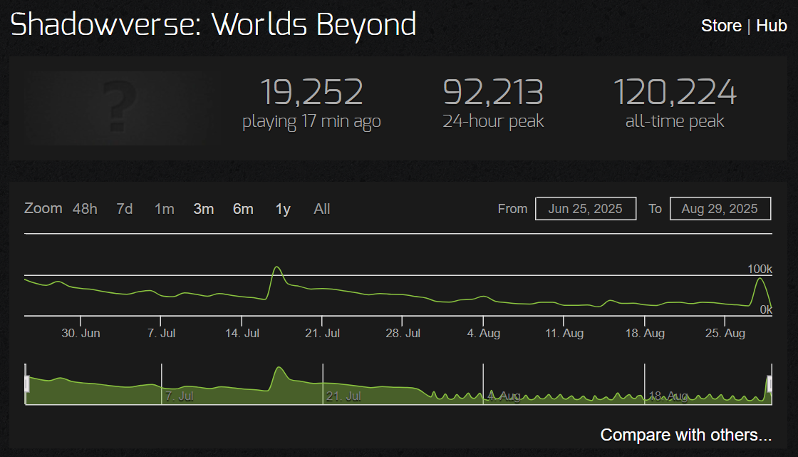
Task: Click the 7. Jul marker in navigator
Action: pos(179,396)
